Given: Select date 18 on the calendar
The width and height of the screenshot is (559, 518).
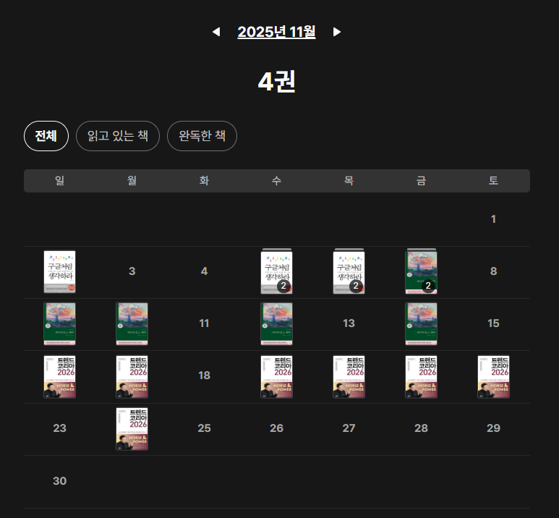Looking at the screenshot, I should tap(204, 376).
